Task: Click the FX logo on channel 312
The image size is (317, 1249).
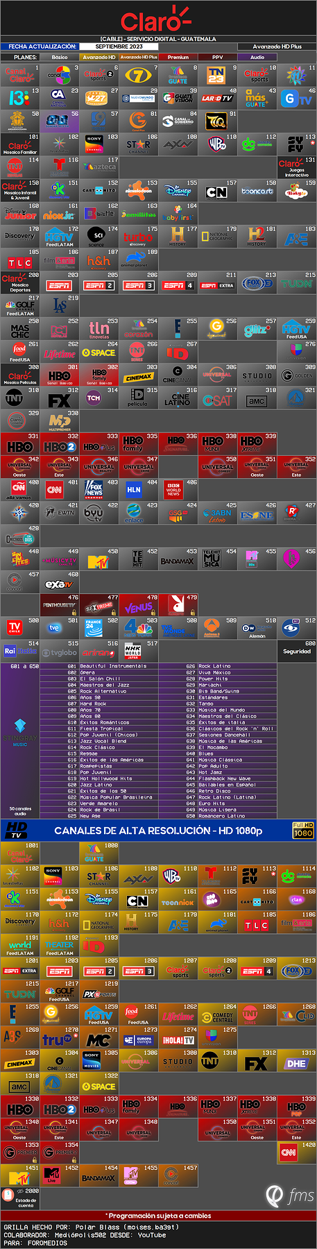Action: click(x=59, y=400)
